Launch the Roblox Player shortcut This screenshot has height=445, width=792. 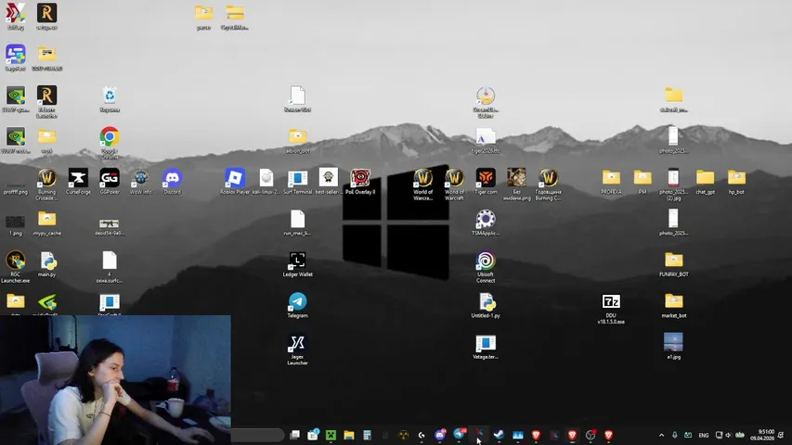pyautogui.click(x=235, y=182)
